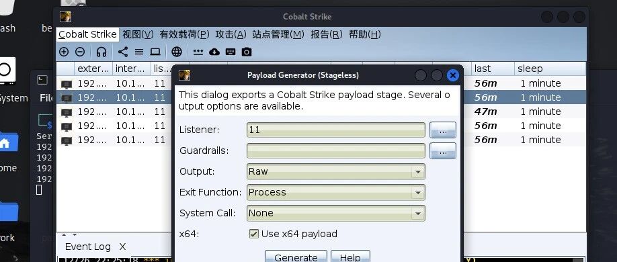Click the sleep column header
617x262 pixels.
[550, 69]
